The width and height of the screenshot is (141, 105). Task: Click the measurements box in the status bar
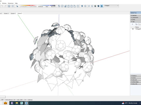point(3,97)
